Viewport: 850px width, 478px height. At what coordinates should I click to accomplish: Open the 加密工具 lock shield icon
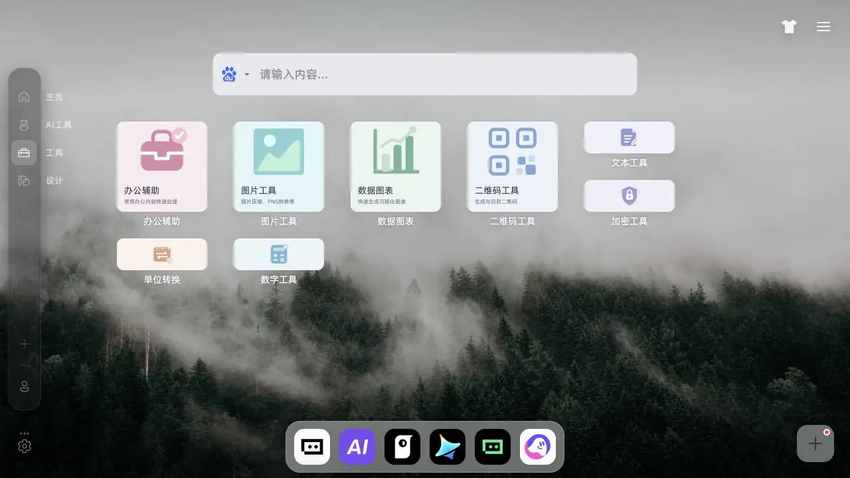(x=630, y=196)
